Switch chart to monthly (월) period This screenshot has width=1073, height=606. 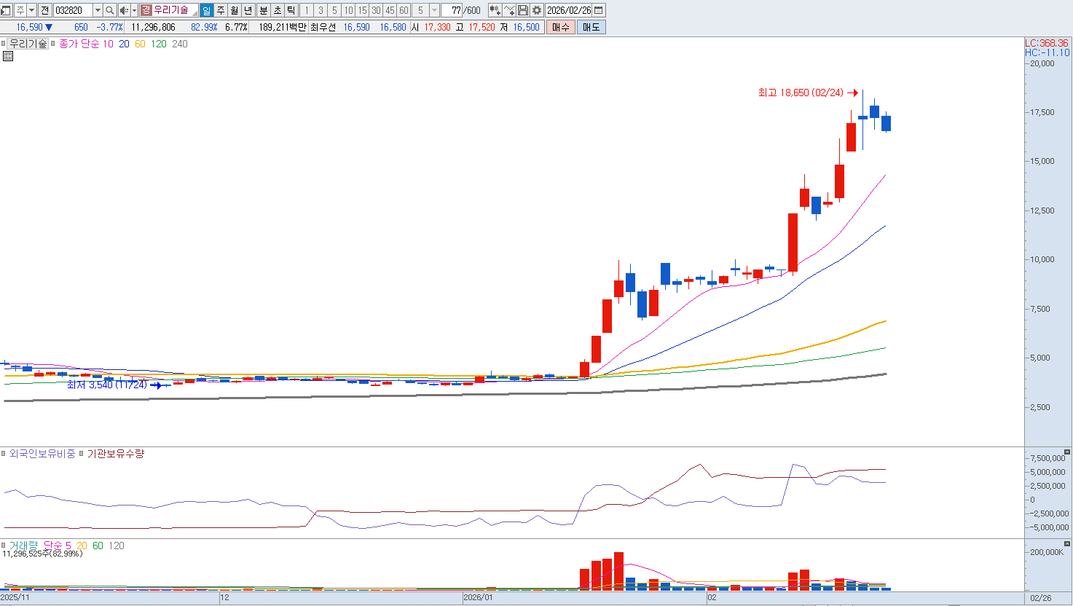[234, 10]
